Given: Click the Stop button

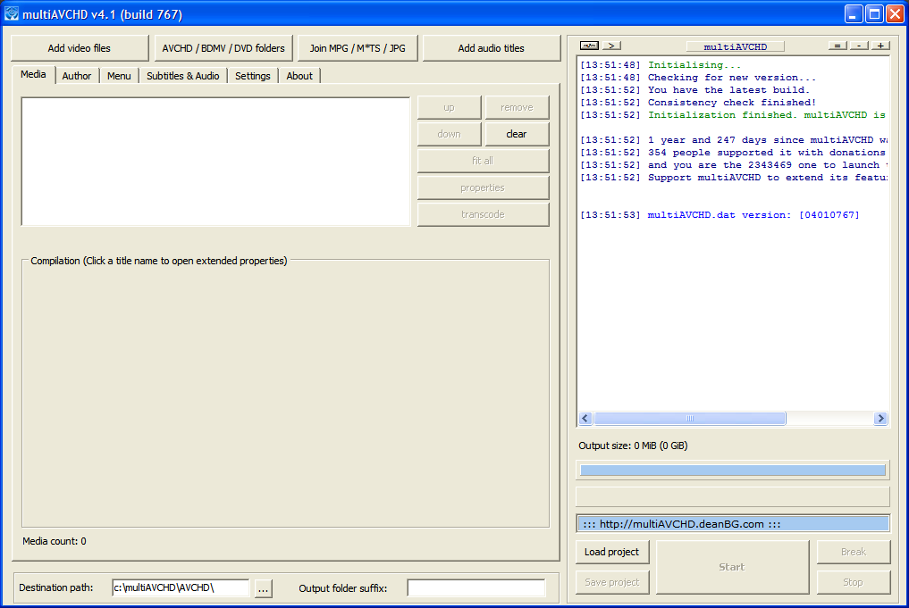Looking at the screenshot, I should point(854,582).
